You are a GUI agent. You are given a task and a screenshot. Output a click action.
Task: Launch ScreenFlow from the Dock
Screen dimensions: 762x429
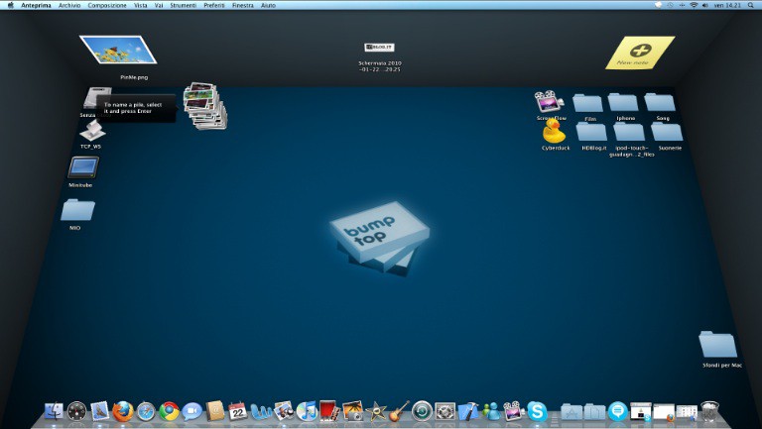click(514, 411)
